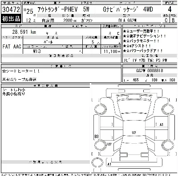Select the U2 mark near the left rear wheel
The width and height of the screenshot is (178, 178).
click(x=109, y=144)
